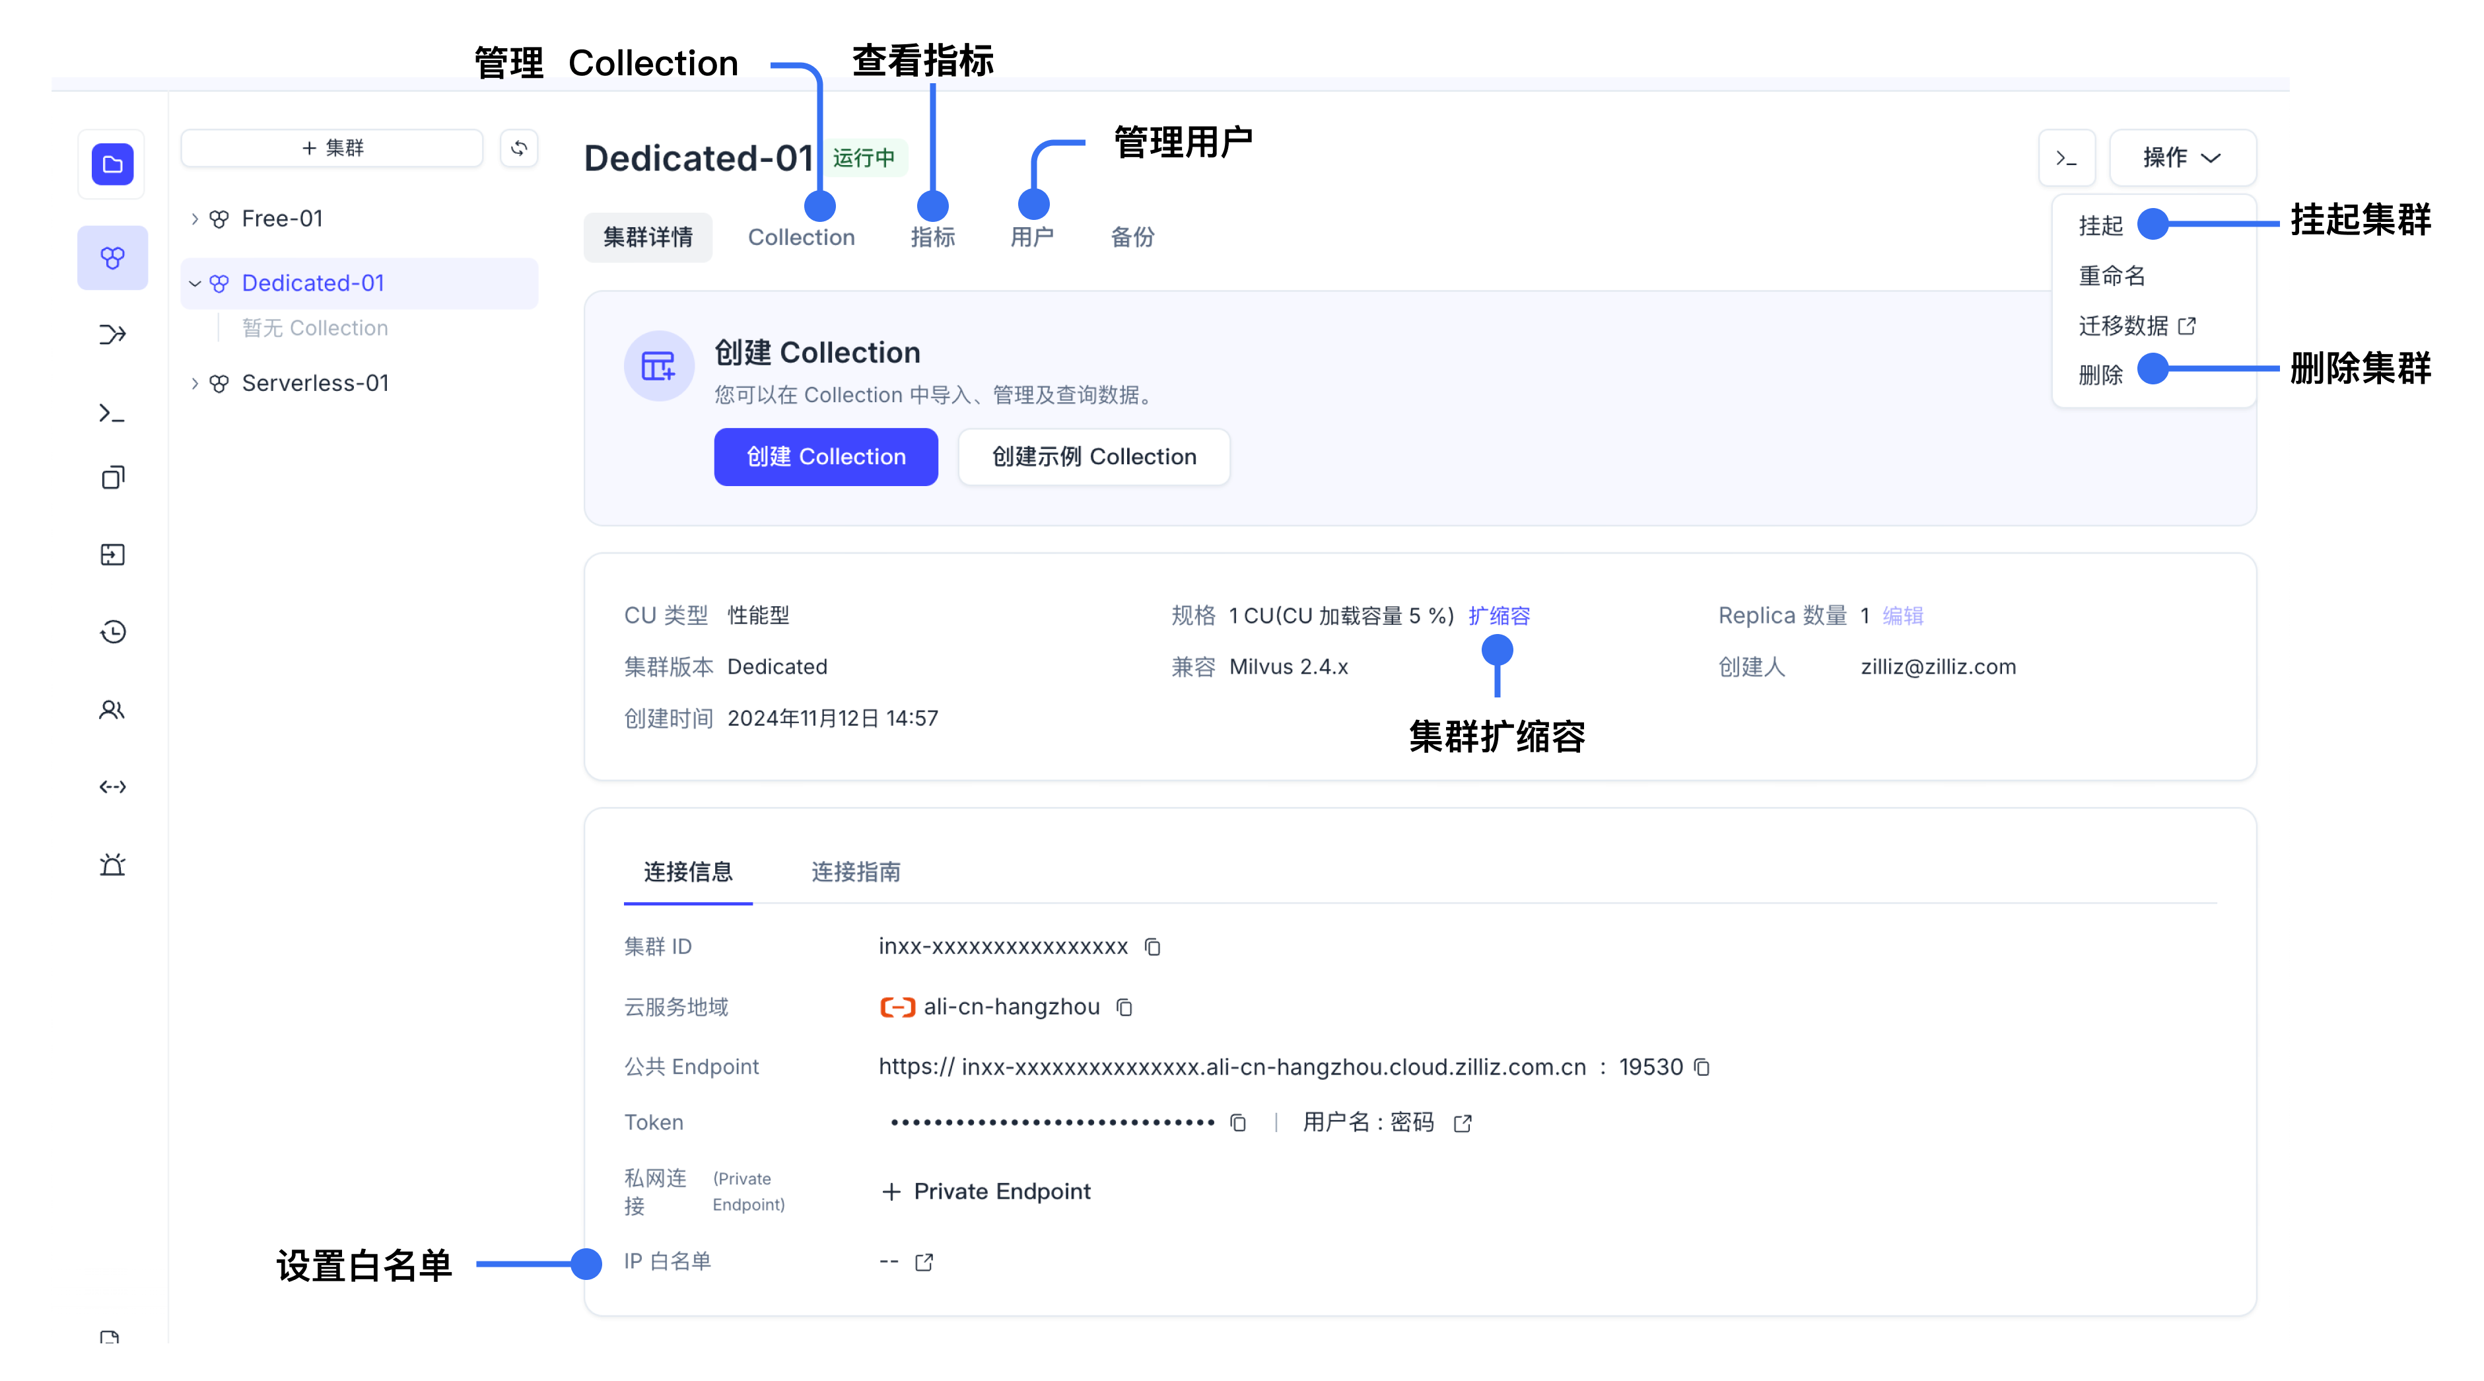Select the clusters icon in left sidebar
Screen dimensions: 2484x1381
pyautogui.click(x=112, y=258)
